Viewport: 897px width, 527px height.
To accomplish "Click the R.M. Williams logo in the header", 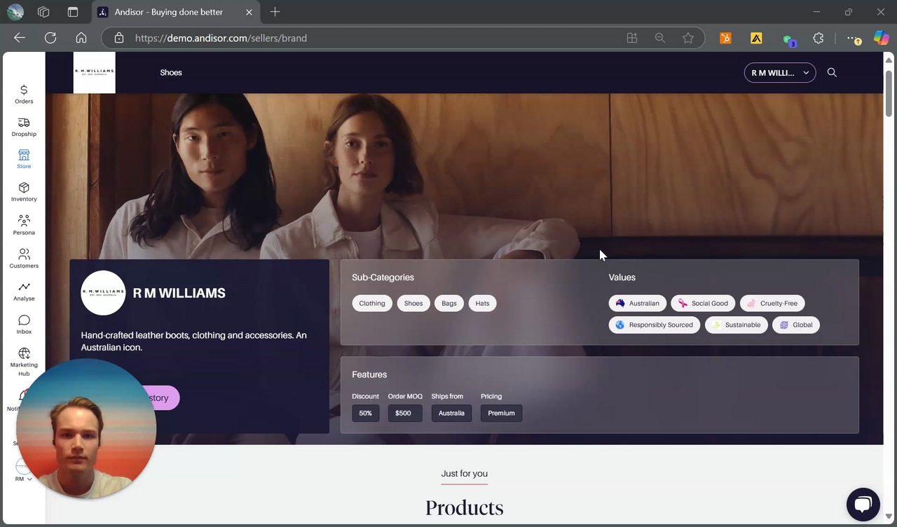I will 95,72.
